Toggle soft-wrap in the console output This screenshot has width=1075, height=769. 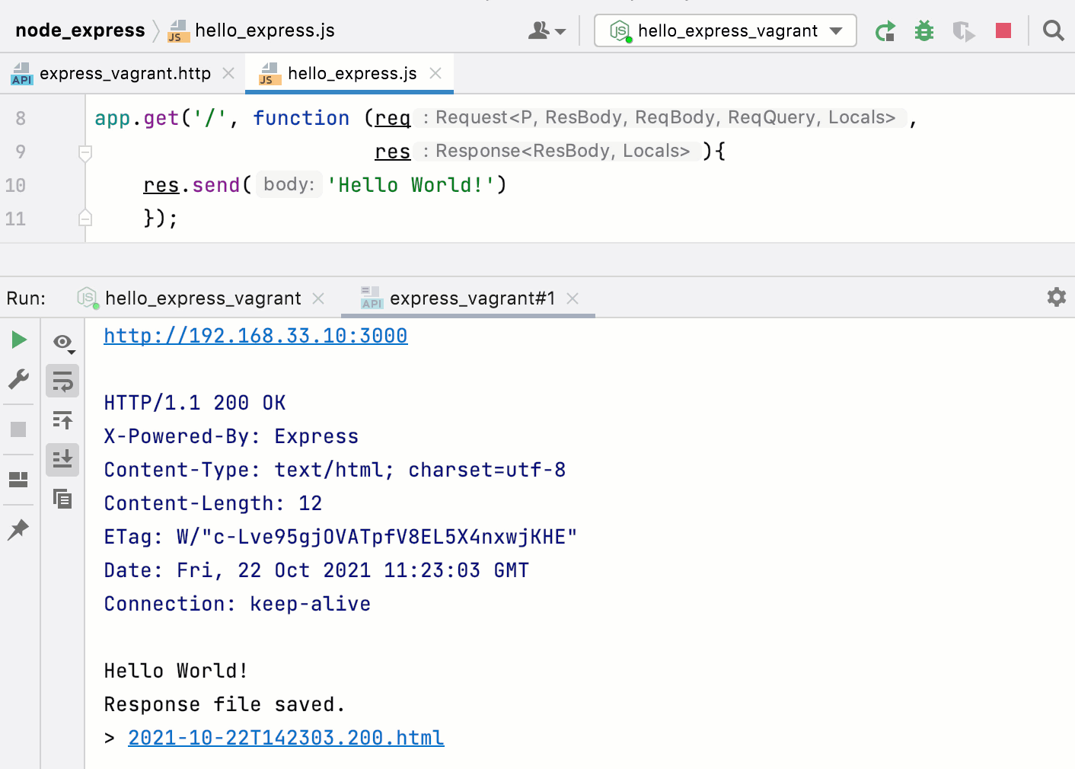(62, 380)
